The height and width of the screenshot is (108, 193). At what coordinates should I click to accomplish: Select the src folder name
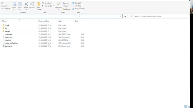[6, 28]
